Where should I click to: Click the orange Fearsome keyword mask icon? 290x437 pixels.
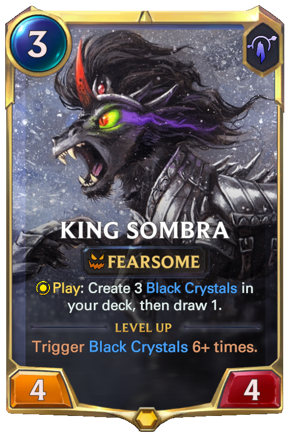click(x=97, y=261)
